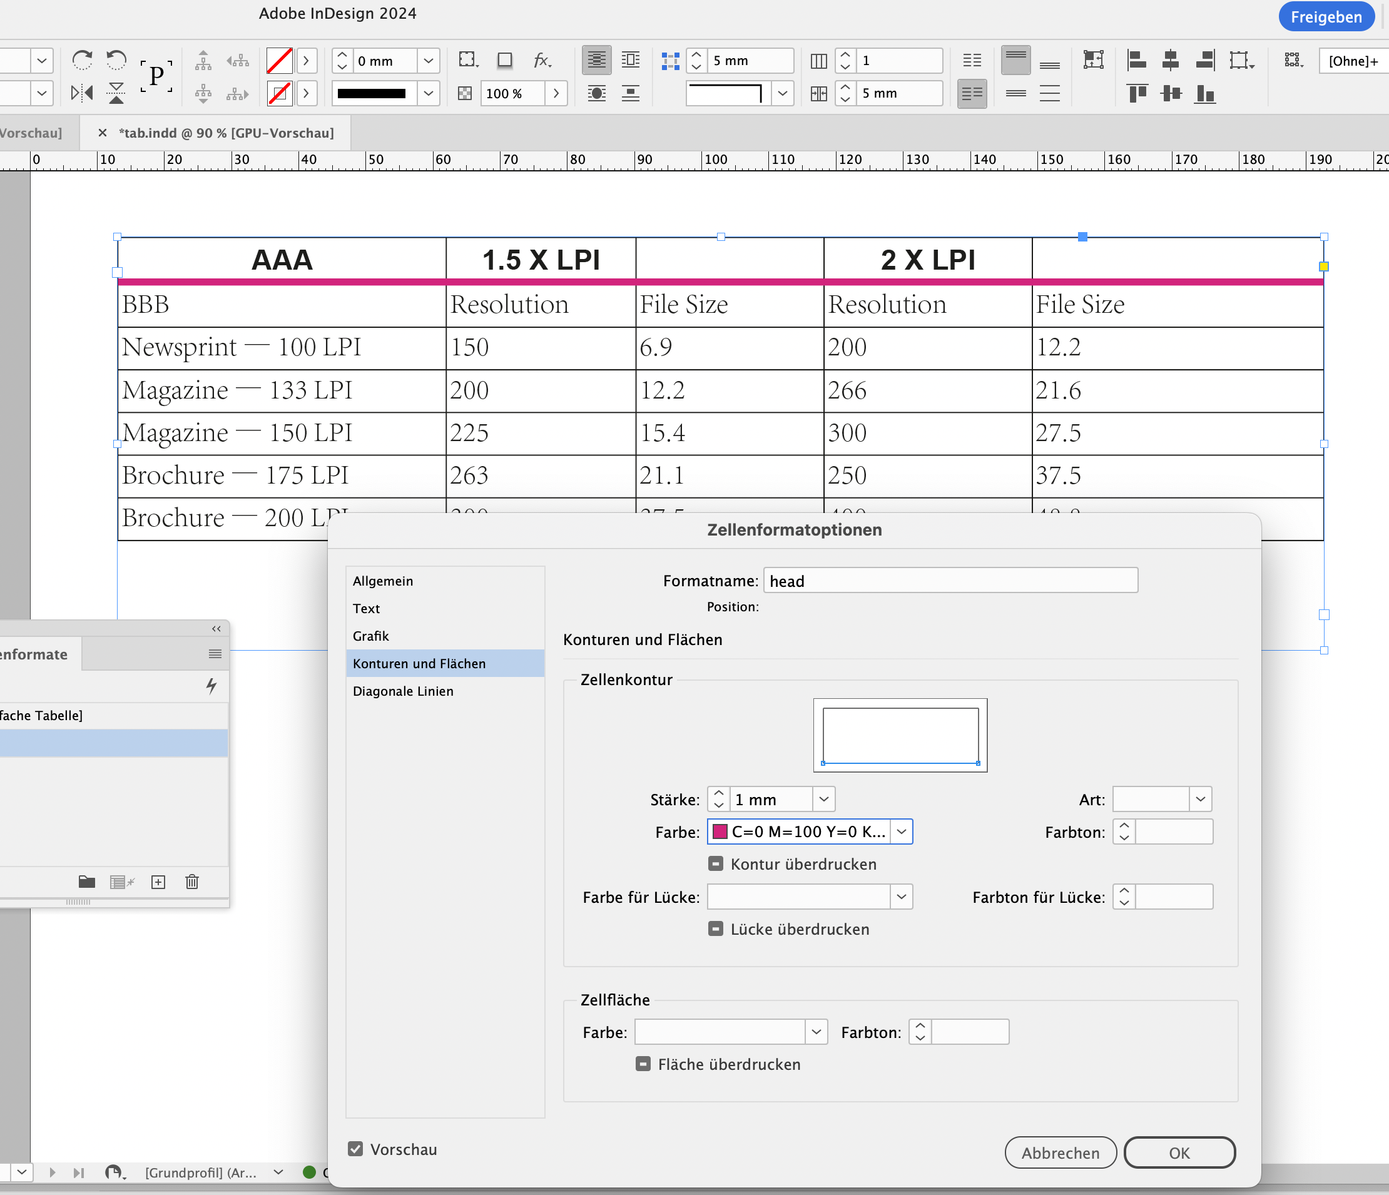Click the rotate clockwise icon in toolbar
This screenshot has width=1389, height=1195.
point(83,60)
